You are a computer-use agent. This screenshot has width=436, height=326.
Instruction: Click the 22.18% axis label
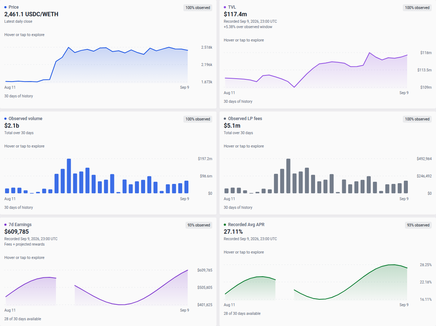click(x=426, y=282)
